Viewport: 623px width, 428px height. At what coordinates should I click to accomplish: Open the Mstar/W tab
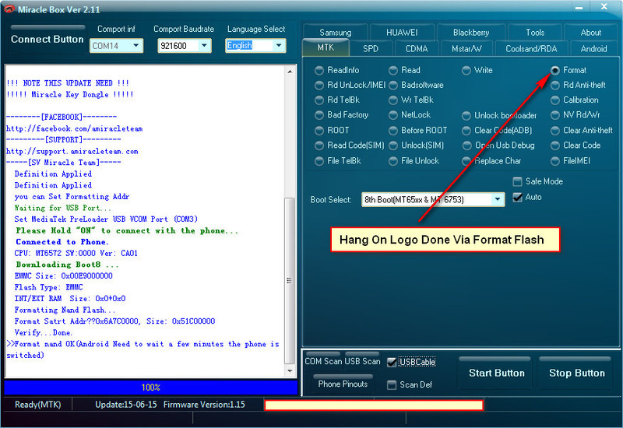pyautogui.click(x=466, y=48)
